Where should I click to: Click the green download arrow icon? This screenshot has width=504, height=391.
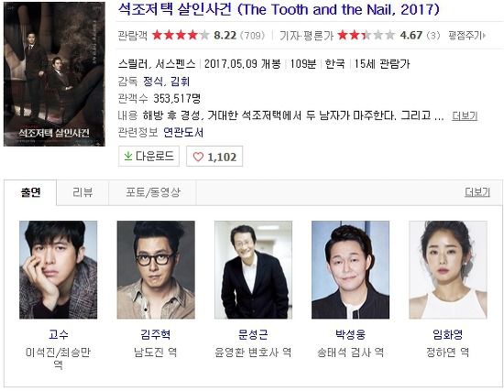coord(128,157)
